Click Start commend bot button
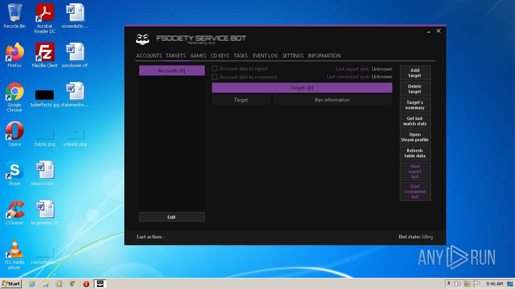The height and width of the screenshot is (289, 515). click(415, 191)
